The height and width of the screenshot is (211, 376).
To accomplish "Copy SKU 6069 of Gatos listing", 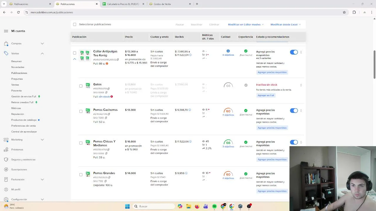I will click(x=106, y=93).
